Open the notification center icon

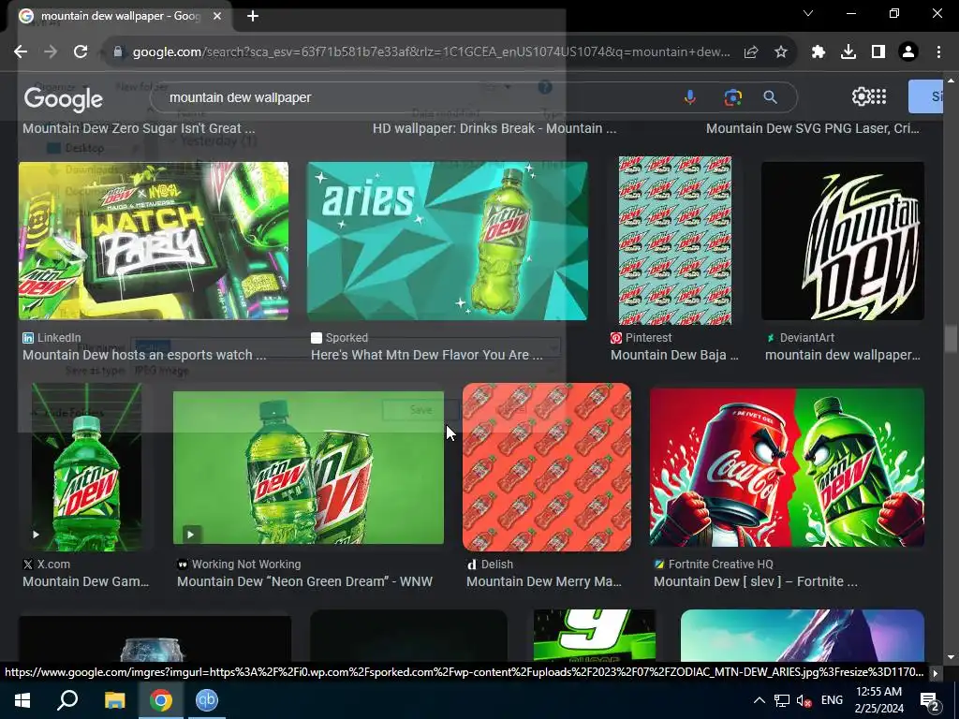(930, 700)
